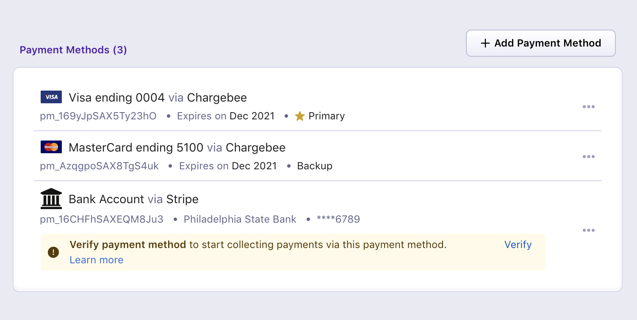Screen dimensions: 637x320
Task: Click the gold Primary star icon
Action: 300,116
